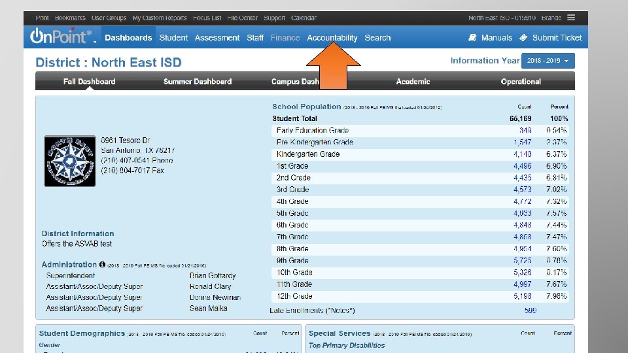
Task: Click the 2nd Grade count 4,435
Action: coord(523,178)
